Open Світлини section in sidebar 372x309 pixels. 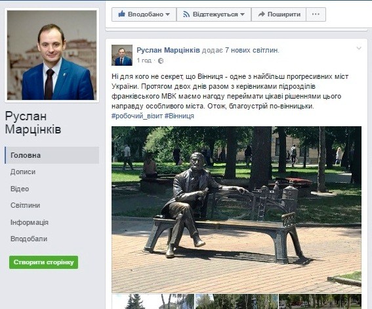25,205
